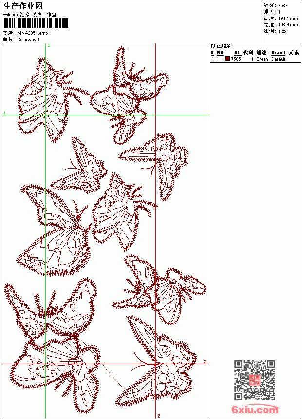Click the red marker 2 at bottom
This screenshot has height=419, width=302.
(159, 416)
